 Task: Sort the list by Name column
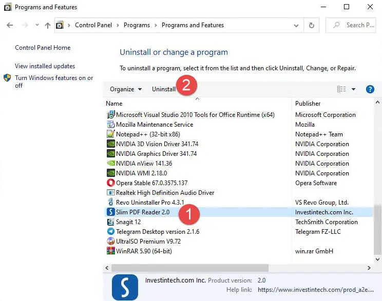(x=114, y=104)
